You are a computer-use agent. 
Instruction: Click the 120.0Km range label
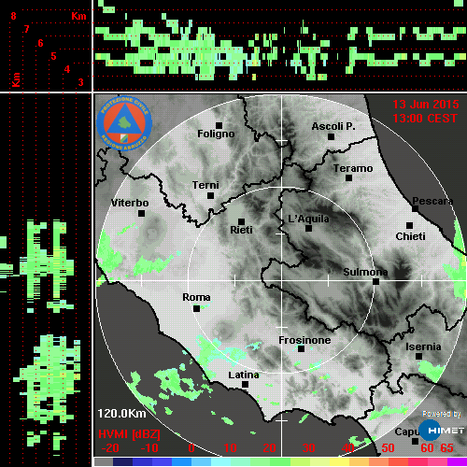[x=121, y=414]
